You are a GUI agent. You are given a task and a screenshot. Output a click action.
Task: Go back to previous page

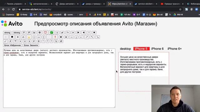(x=3, y=9)
